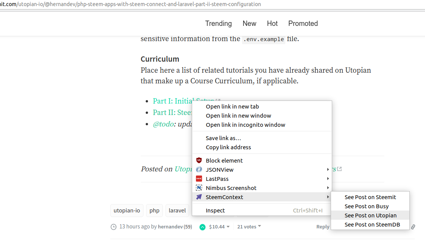
Task: Switch to the Promoted tab
Action: point(303,24)
